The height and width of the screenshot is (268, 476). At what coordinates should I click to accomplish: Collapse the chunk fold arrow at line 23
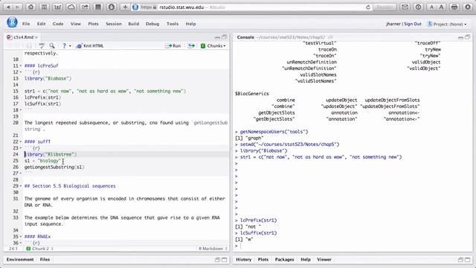pyautogui.click(x=21, y=148)
